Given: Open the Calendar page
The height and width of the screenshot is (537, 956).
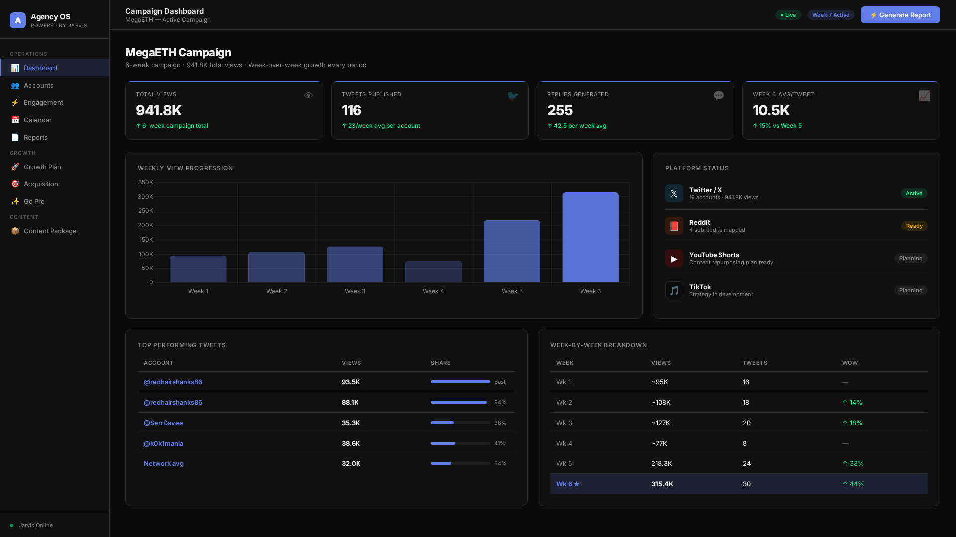Looking at the screenshot, I should [55, 120].
